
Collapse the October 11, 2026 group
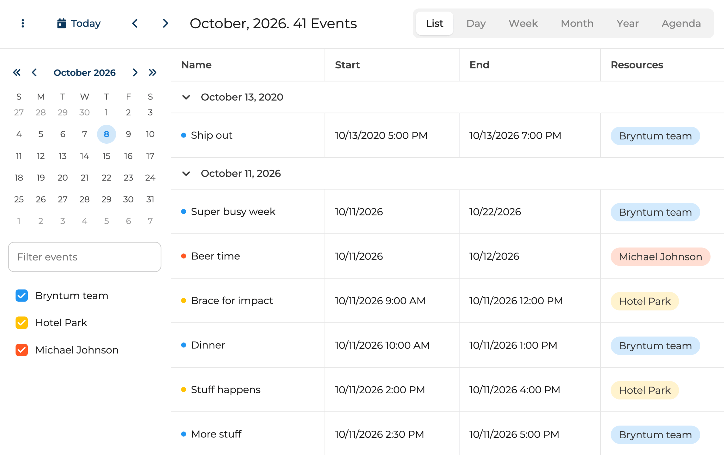[x=186, y=174]
